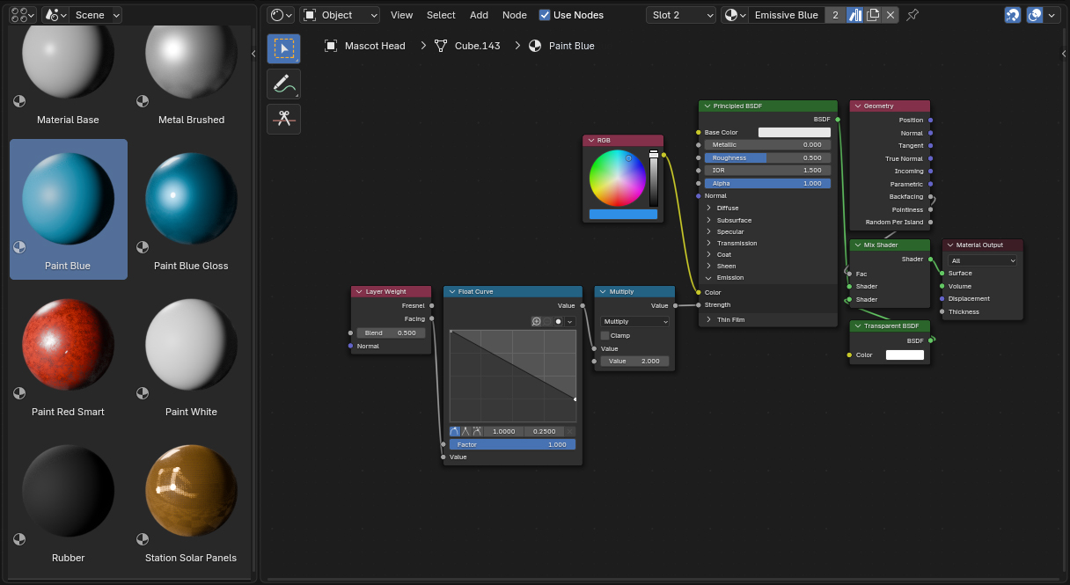The image size is (1070, 585).
Task: Open the Float Curve tools dropdown arrow
Action: click(570, 322)
